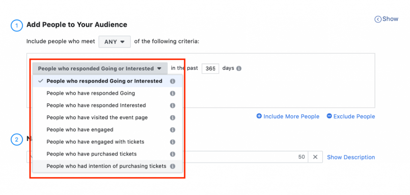Click info icon beside 'intention of purchasing tickets'

click(172, 166)
